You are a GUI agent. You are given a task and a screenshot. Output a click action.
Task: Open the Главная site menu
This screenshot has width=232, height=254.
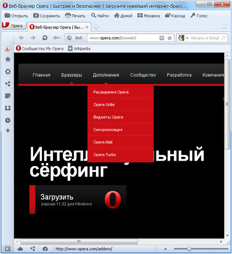(x=41, y=75)
